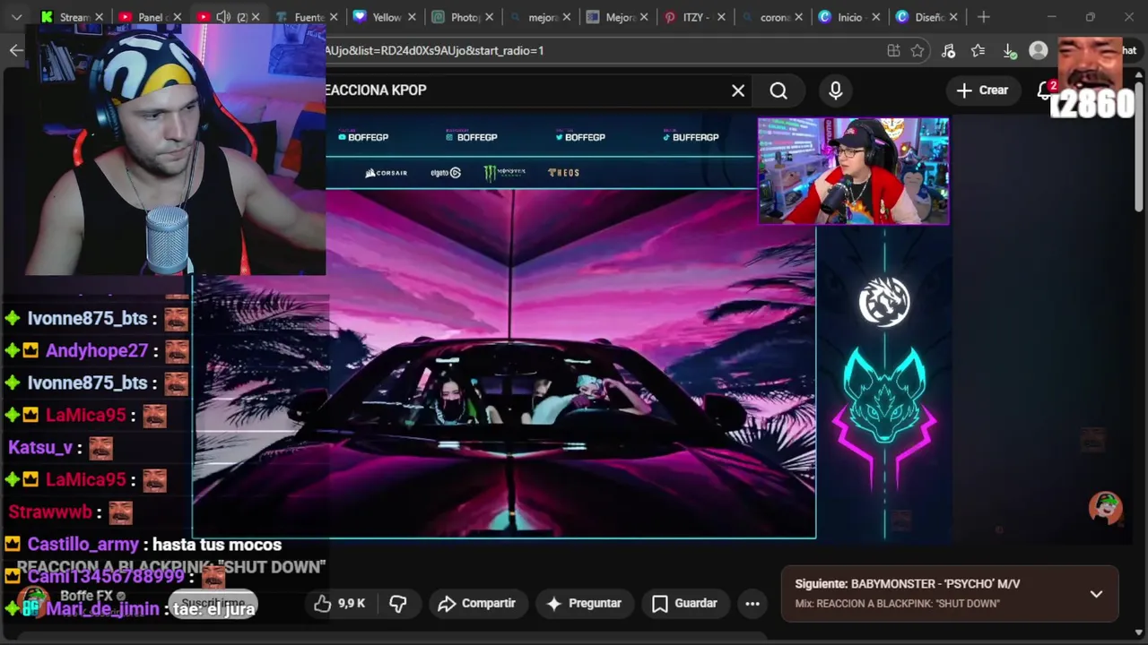The width and height of the screenshot is (1148, 645).
Task: Open the browser app/extension grid icon in address bar
Action: [x=893, y=51]
